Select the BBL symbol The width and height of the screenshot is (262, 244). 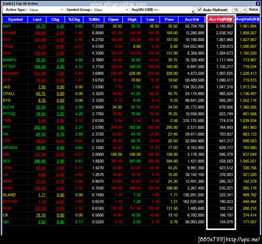(7, 154)
